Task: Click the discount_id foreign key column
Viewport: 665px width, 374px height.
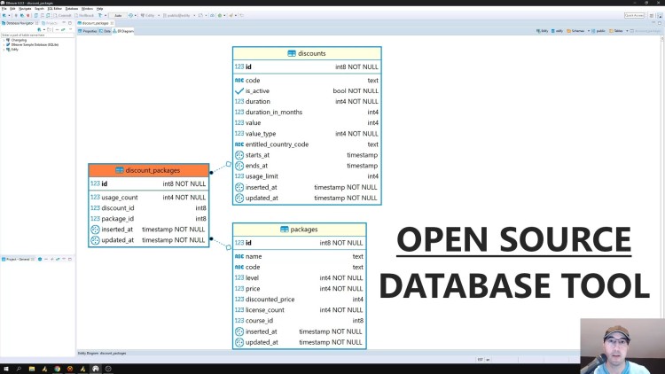Action: pyautogui.click(x=148, y=207)
